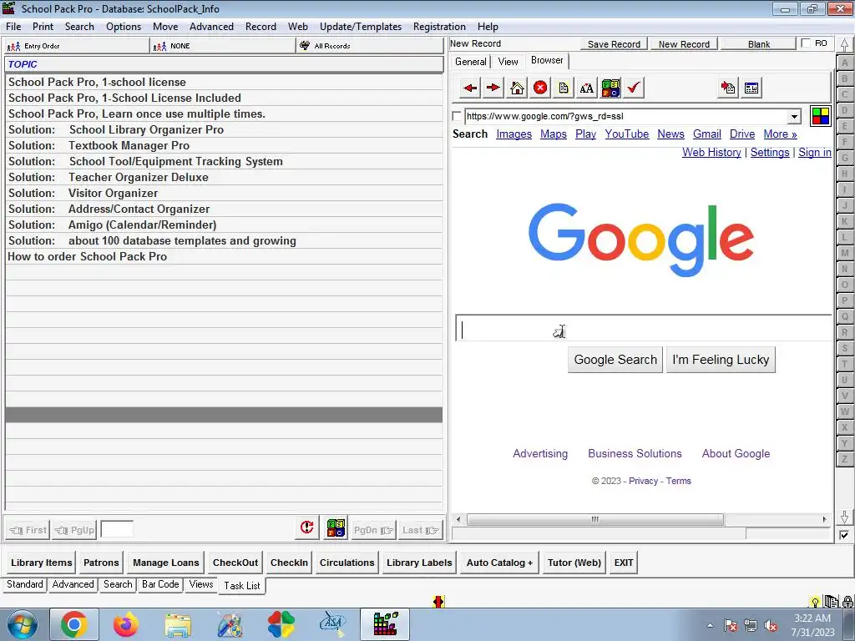Click the Blank button
This screenshot has width=855, height=641.
tap(758, 44)
